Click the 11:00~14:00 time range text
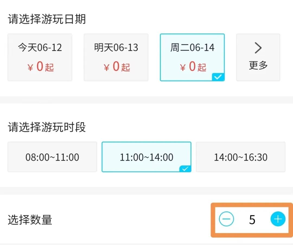 tap(146, 157)
